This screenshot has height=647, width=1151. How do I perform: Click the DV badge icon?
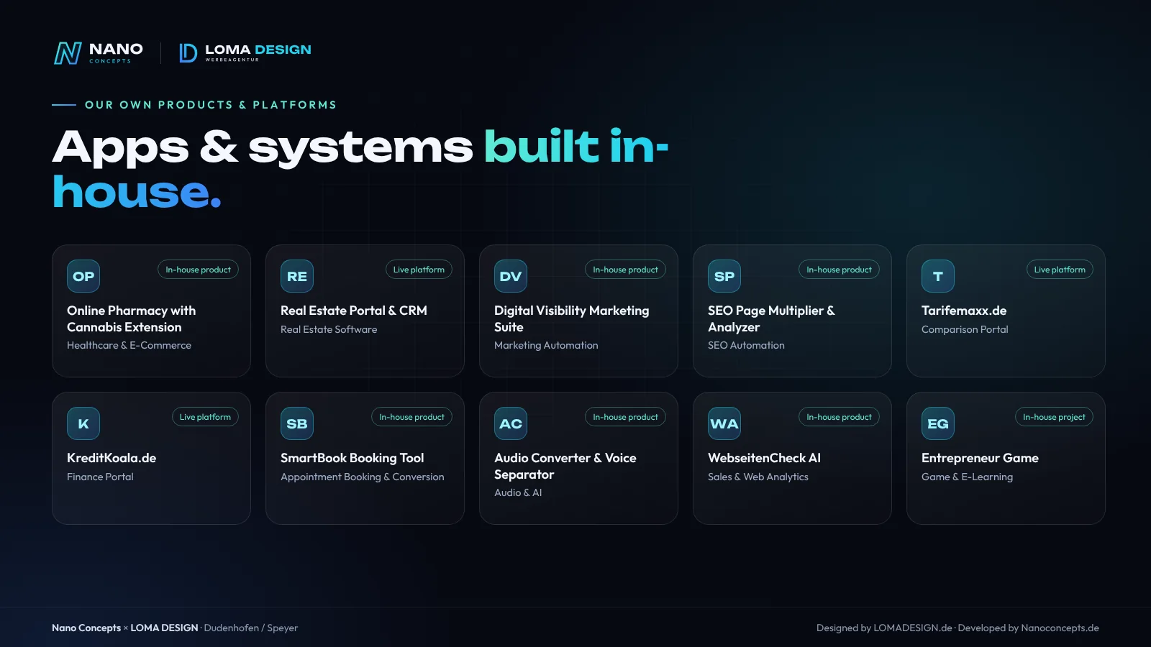coord(511,276)
